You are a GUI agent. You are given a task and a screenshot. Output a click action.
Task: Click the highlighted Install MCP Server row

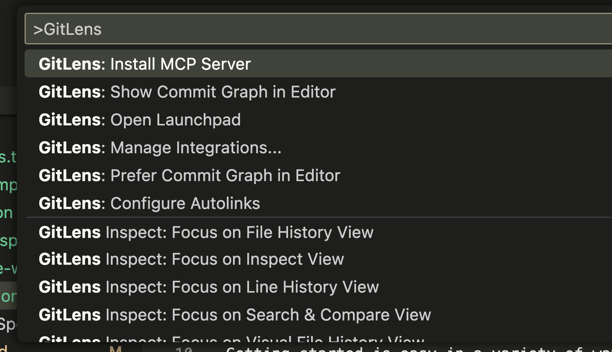coord(145,63)
